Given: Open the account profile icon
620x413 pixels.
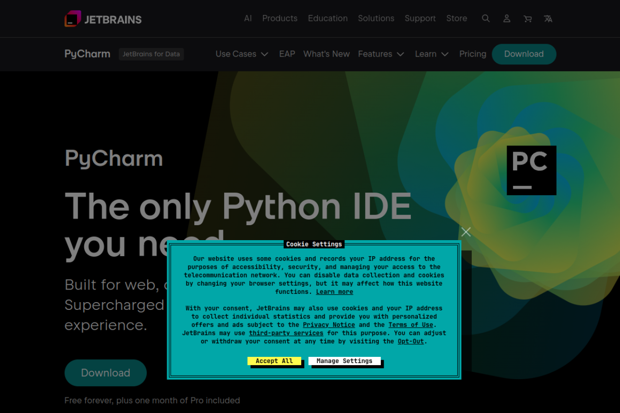Looking at the screenshot, I should 507,18.
